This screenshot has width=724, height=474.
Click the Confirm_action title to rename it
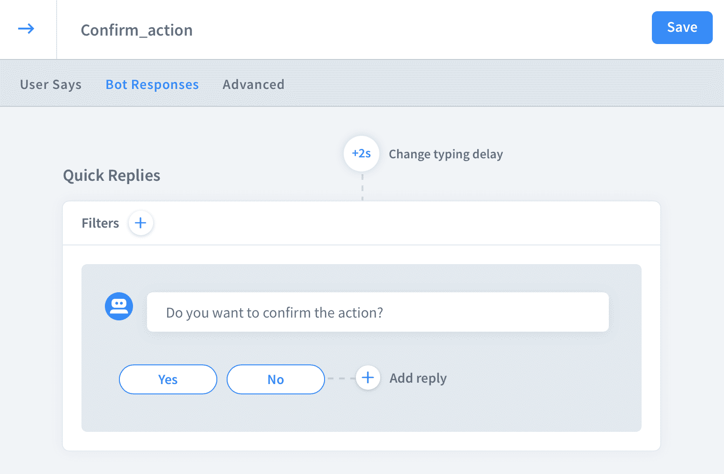(137, 30)
